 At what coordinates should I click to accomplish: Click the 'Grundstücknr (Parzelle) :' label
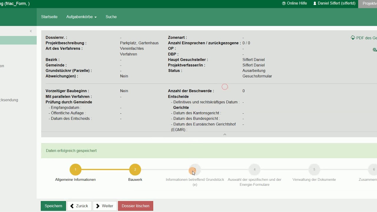pyautogui.click(x=69, y=71)
